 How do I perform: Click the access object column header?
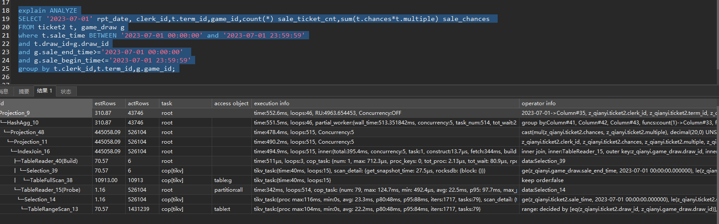tap(231, 103)
